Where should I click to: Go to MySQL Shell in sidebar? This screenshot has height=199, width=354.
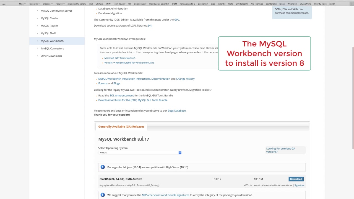(48, 33)
